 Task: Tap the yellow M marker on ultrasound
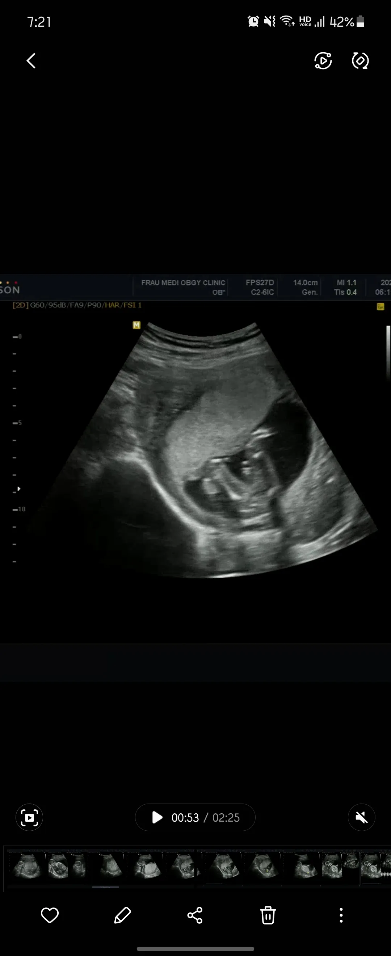(136, 325)
